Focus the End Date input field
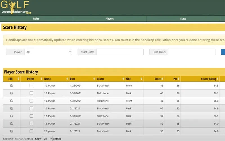The image size is (225, 141). click(x=192, y=52)
